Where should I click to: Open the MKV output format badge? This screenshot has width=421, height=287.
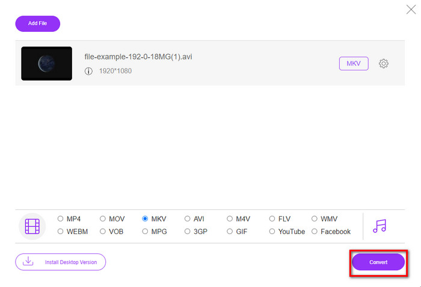tap(354, 64)
